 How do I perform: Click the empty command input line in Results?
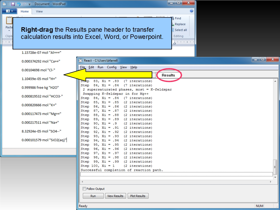[x=177, y=174]
